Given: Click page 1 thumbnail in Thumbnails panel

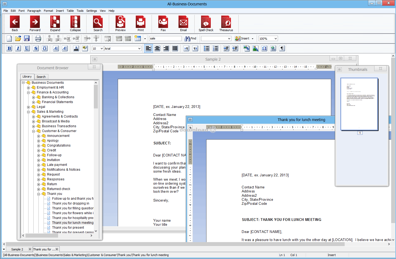Looking at the screenshot, I should [359, 104].
